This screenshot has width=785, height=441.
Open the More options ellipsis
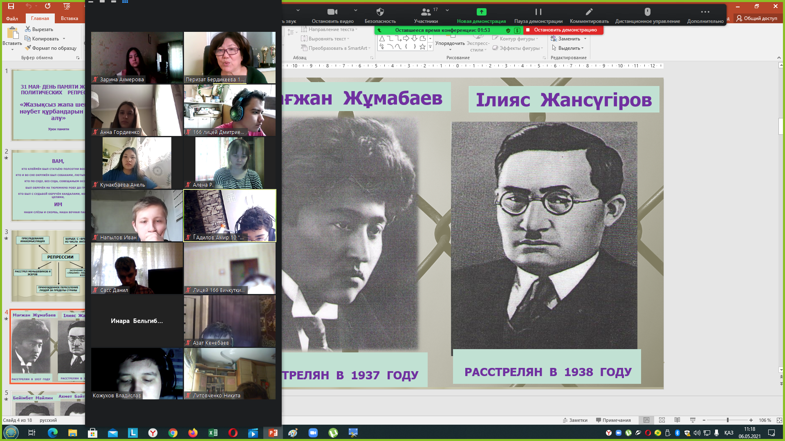point(705,12)
